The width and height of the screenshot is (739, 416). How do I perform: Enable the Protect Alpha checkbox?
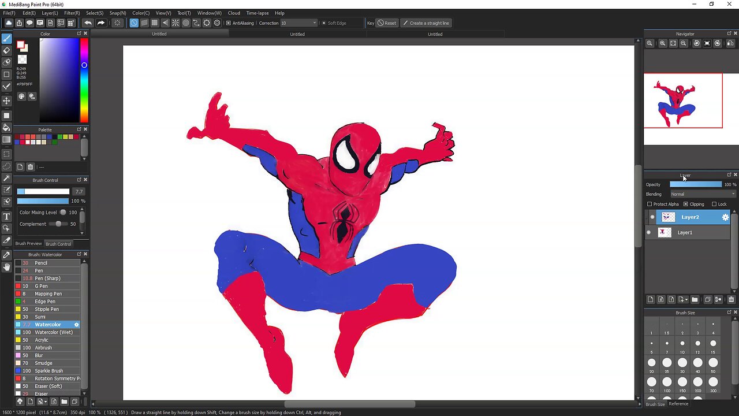pyautogui.click(x=650, y=204)
